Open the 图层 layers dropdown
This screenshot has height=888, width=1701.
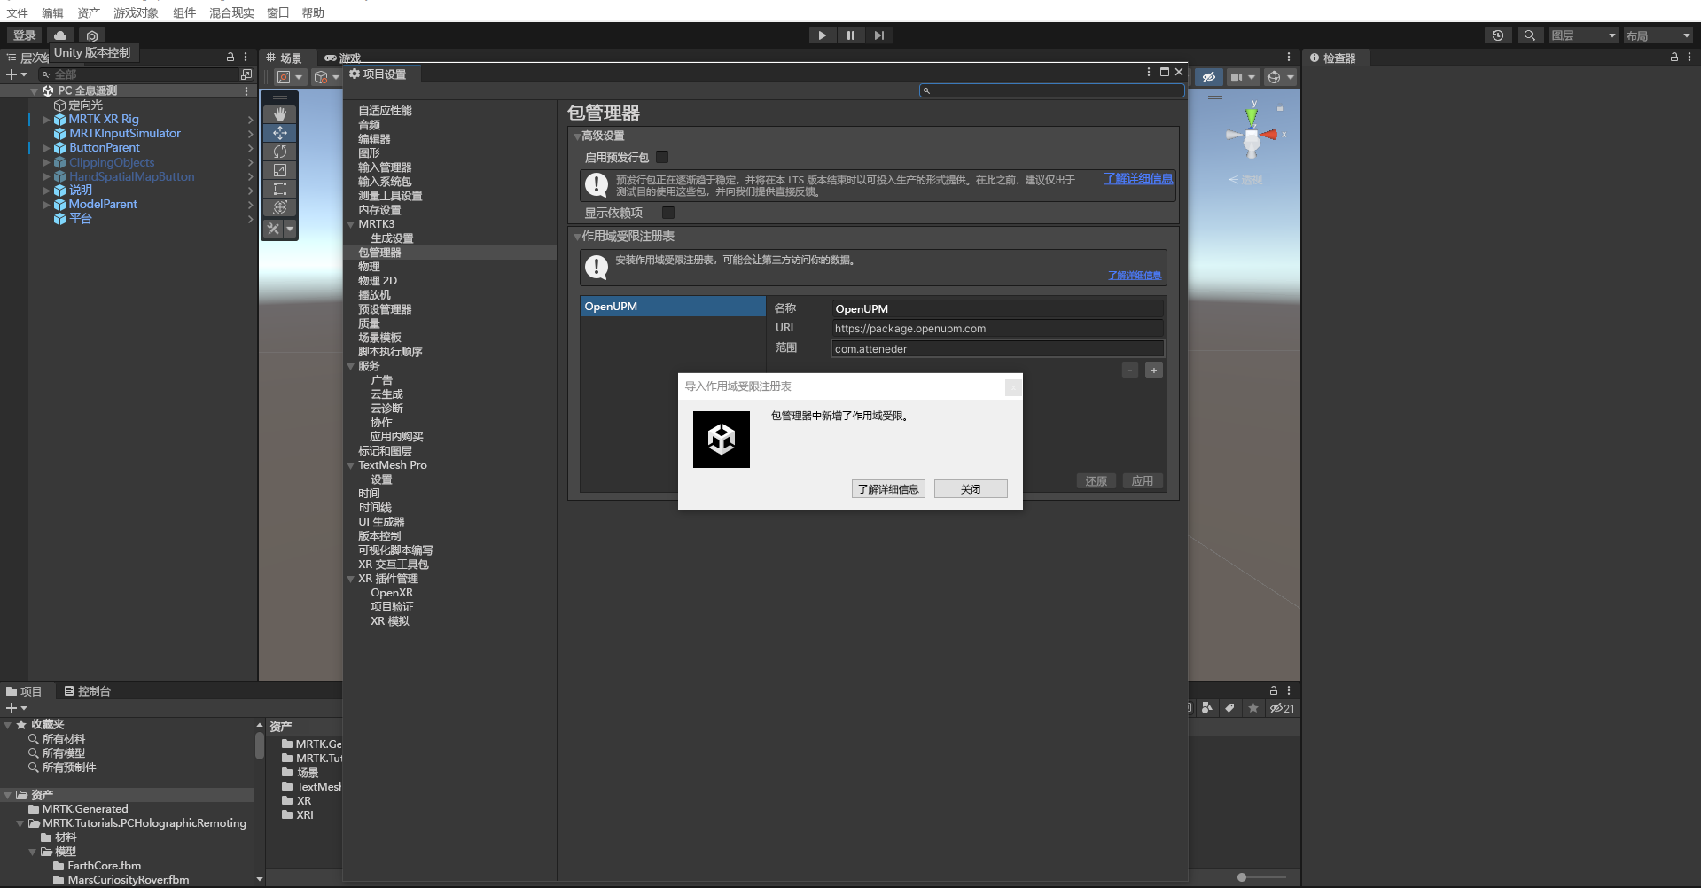pos(1583,35)
